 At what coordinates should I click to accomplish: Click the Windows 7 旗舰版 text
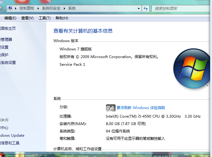click(76, 49)
